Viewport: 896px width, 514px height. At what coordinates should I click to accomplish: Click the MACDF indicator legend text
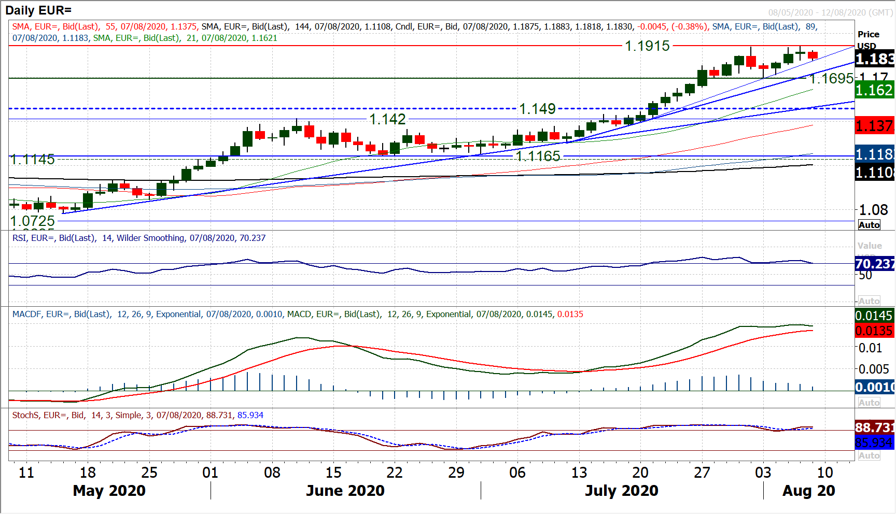pyautogui.click(x=297, y=315)
